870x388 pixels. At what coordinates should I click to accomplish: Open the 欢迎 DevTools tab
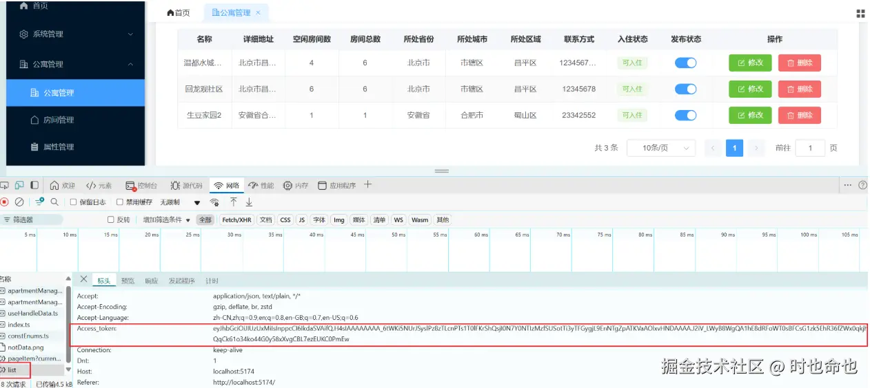click(x=63, y=185)
